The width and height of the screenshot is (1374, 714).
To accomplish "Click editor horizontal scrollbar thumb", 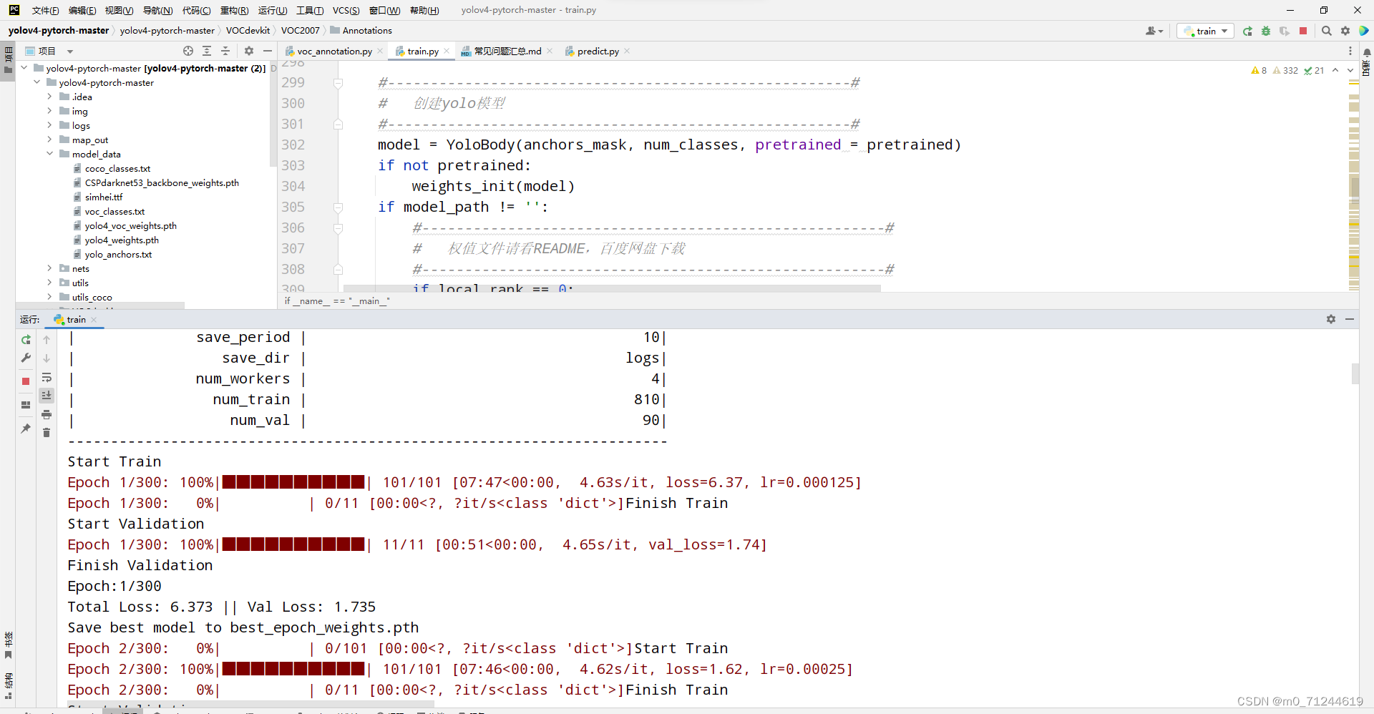I will pyautogui.click(x=612, y=288).
